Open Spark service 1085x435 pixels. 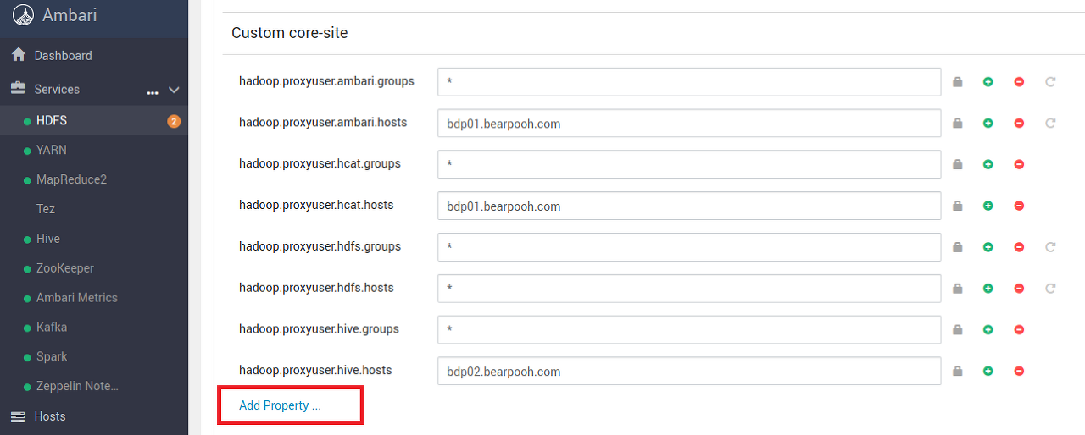point(52,357)
